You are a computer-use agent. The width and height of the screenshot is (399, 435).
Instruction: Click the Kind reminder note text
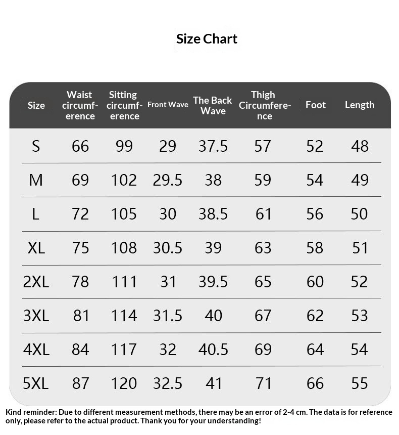199,416
